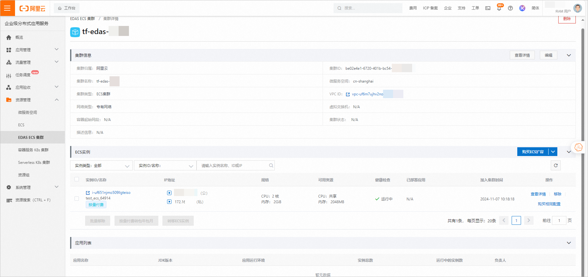The width and height of the screenshot is (588, 277).
Task: Click the Application Management grid icon
Action: click(9, 50)
